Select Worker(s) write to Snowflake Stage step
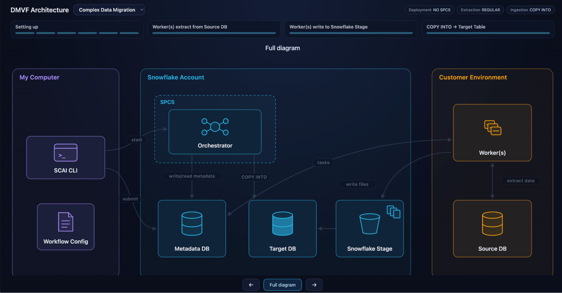This screenshot has width=562, height=293. [x=351, y=29]
